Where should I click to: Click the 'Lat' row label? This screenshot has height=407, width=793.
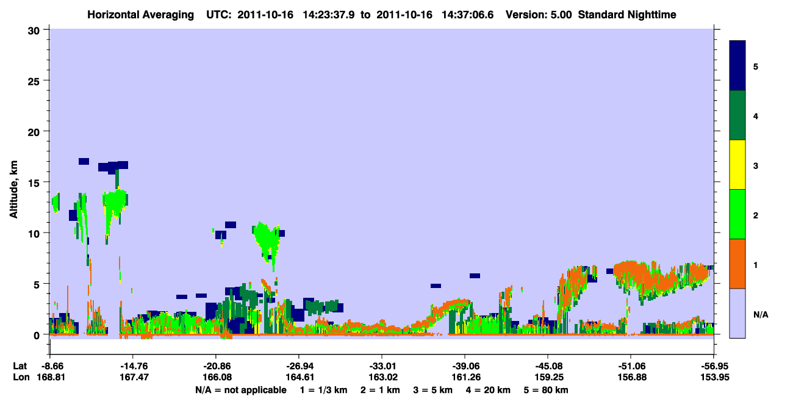tap(20, 366)
